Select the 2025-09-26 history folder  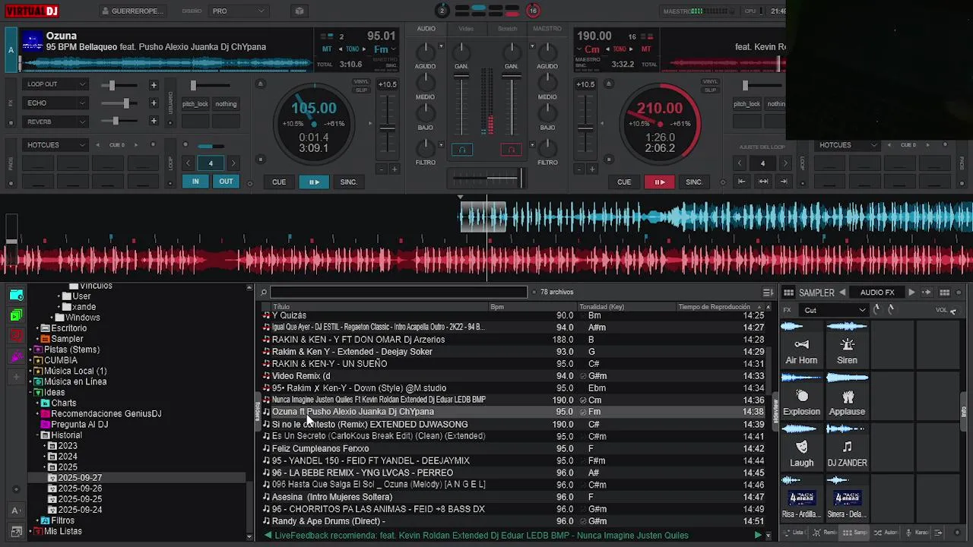click(80, 489)
